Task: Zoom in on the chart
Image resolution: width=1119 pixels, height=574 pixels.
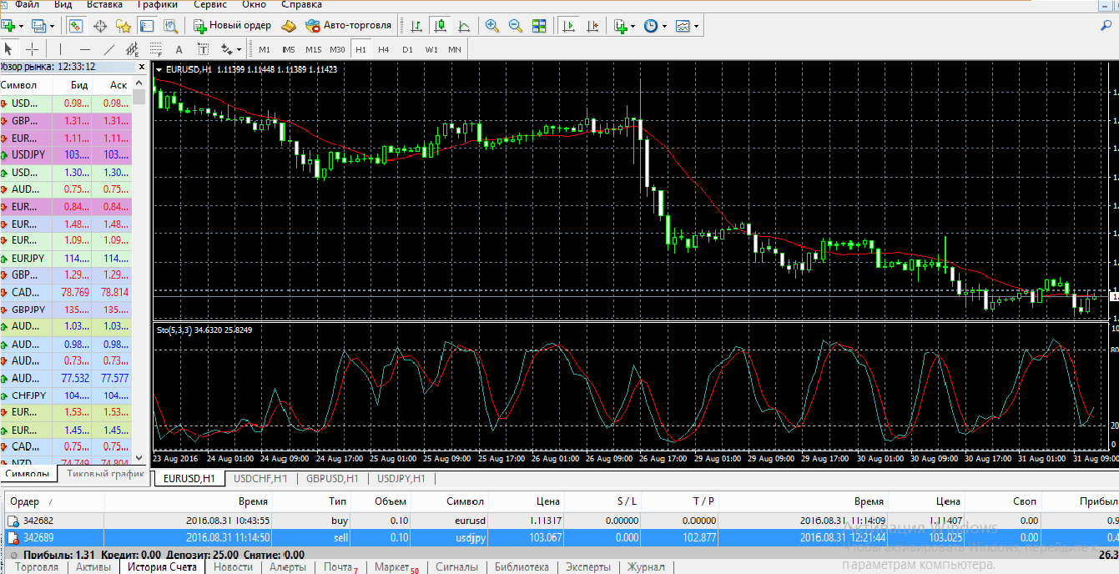Action: point(492,26)
